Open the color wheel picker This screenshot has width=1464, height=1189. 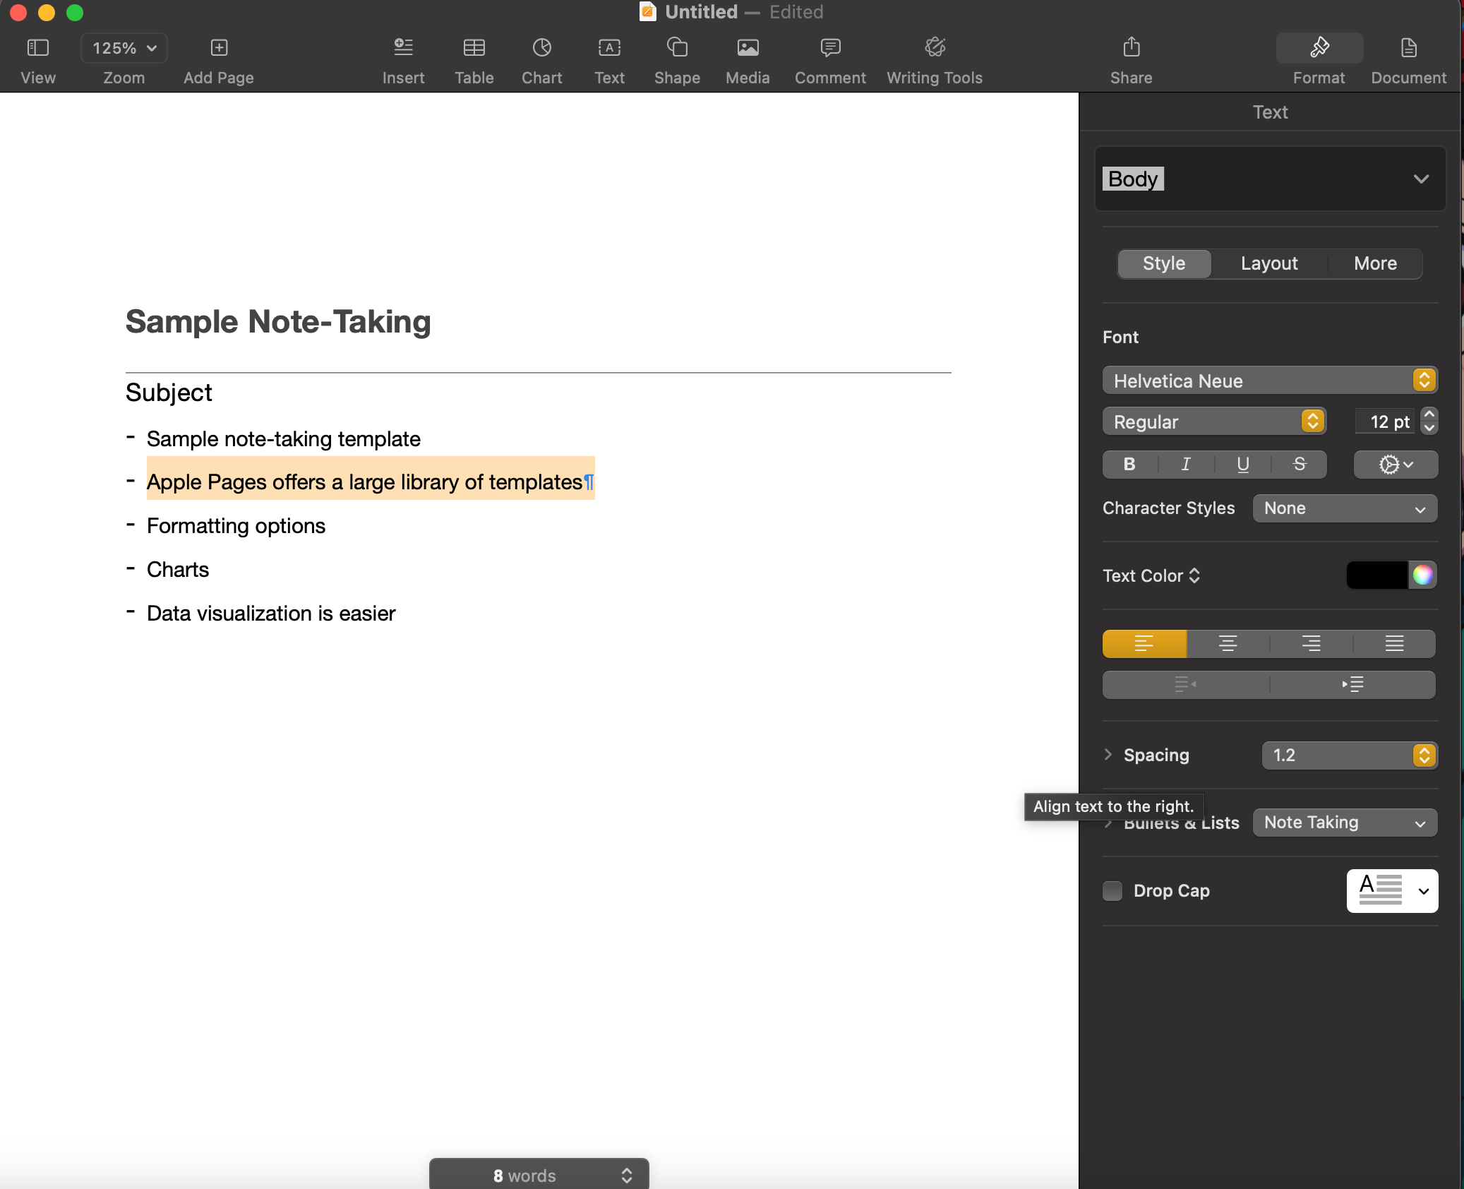pos(1422,575)
